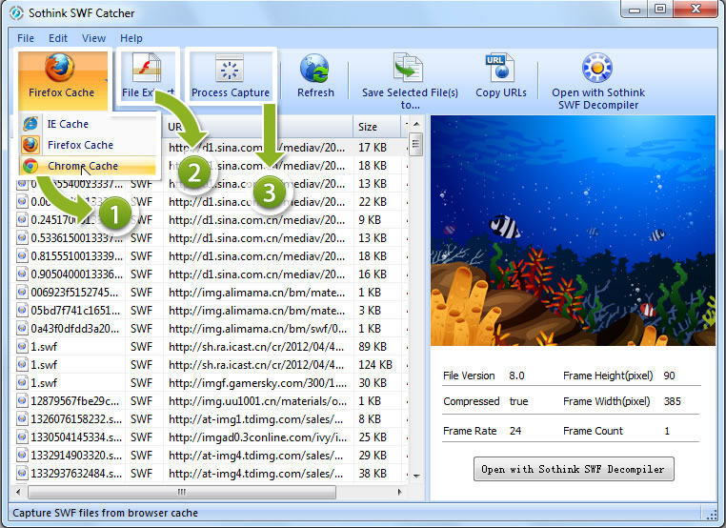Select file name 0.5336150013337...

[77, 237]
